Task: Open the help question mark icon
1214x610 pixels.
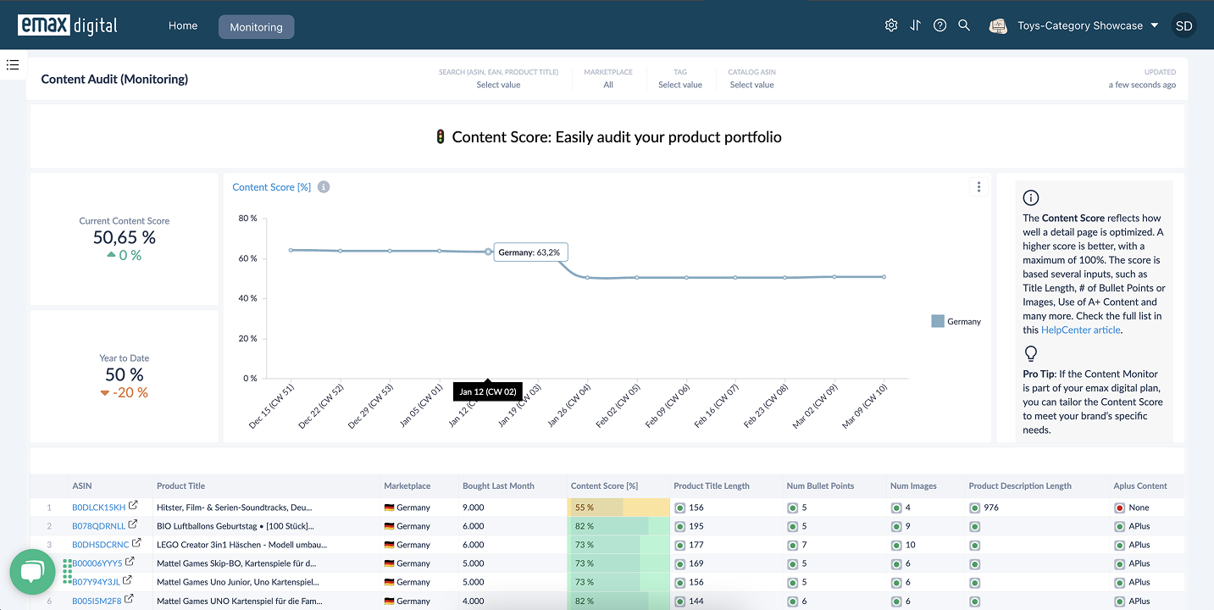Action: tap(940, 25)
